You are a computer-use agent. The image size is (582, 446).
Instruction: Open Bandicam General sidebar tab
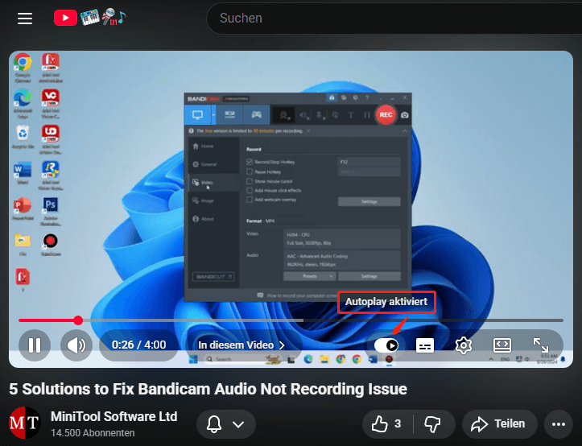click(213, 164)
